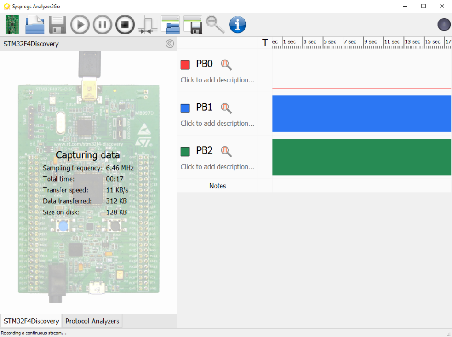
Task: Click the Transfer speed 11 KB/s value
Action: click(117, 190)
